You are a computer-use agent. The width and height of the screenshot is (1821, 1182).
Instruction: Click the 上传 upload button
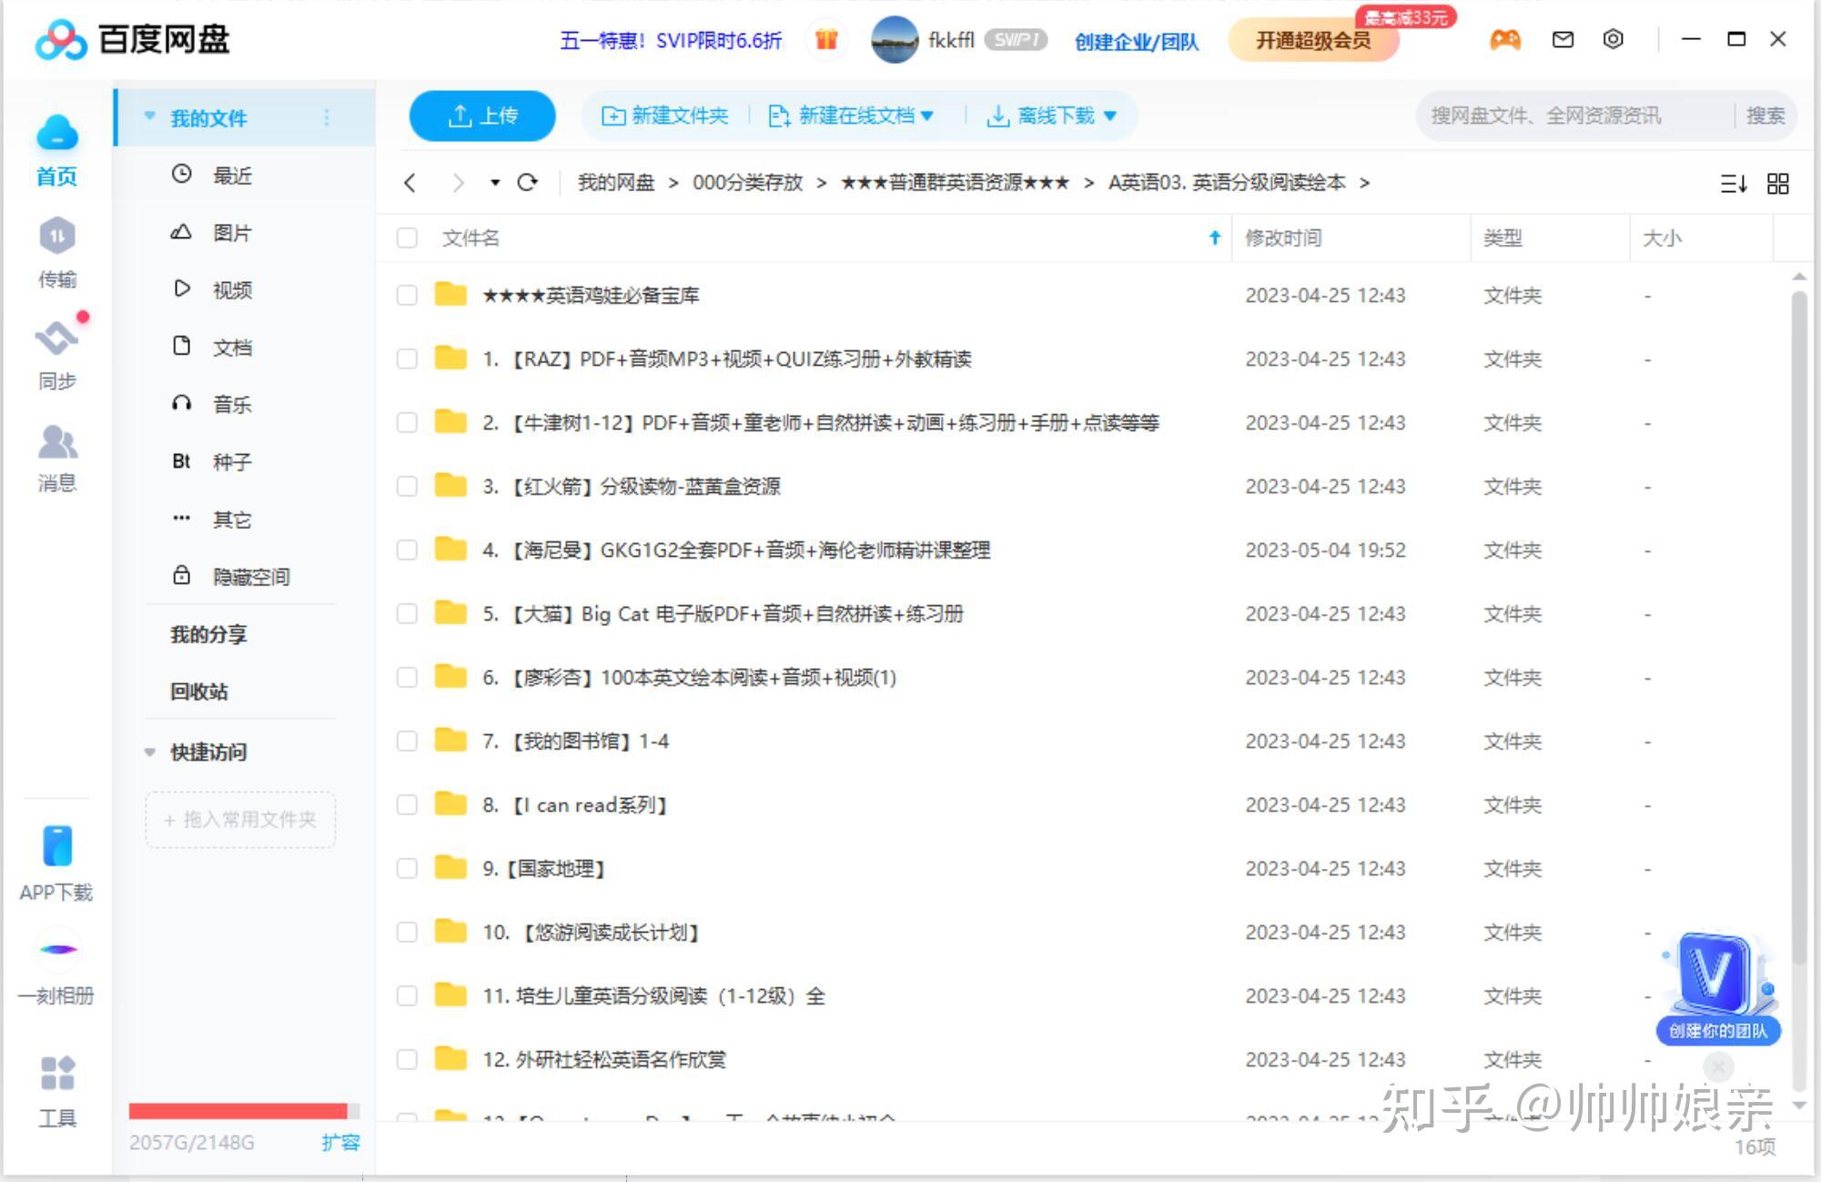pos(481,116)
